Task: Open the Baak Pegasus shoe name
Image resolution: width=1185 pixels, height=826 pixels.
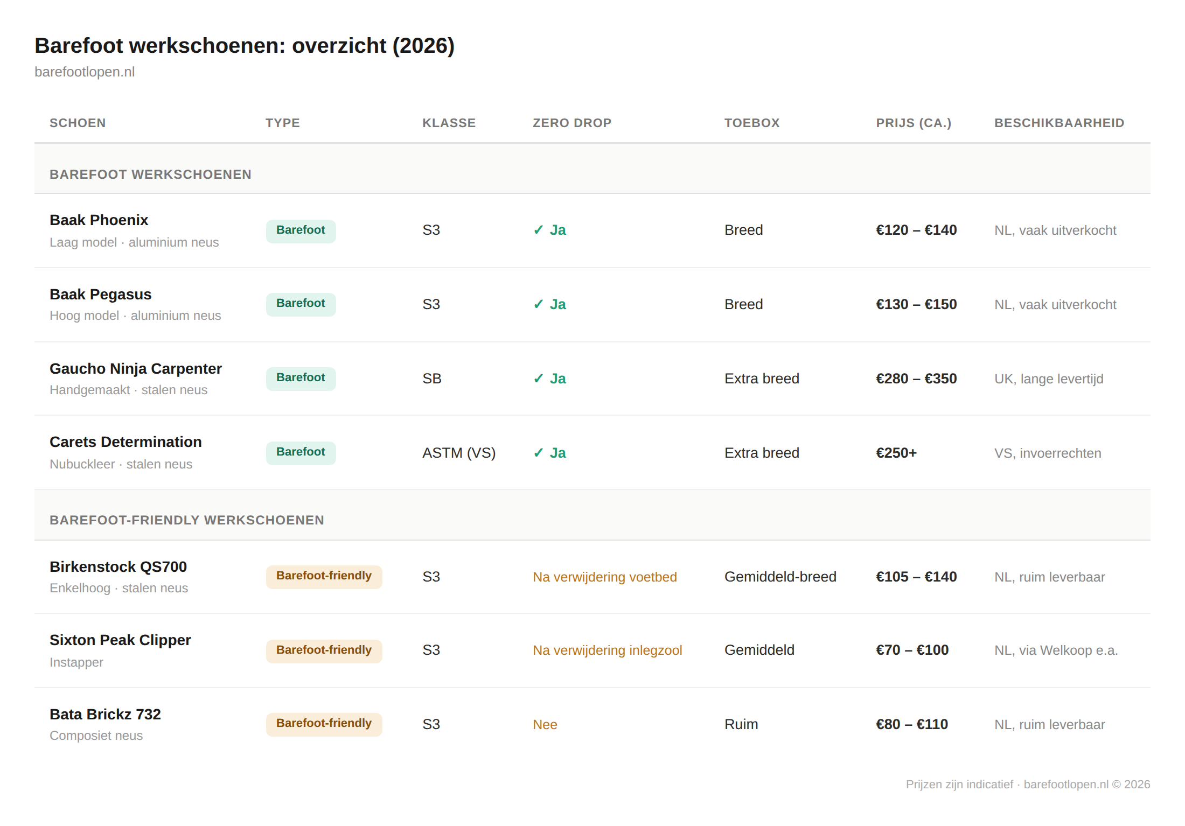Action: click(101, 295)
